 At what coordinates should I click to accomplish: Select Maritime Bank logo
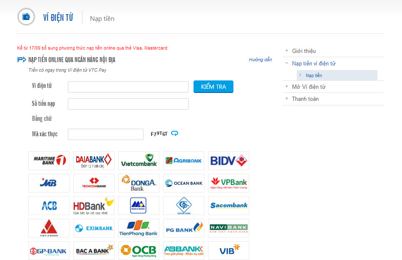[49, 161]
